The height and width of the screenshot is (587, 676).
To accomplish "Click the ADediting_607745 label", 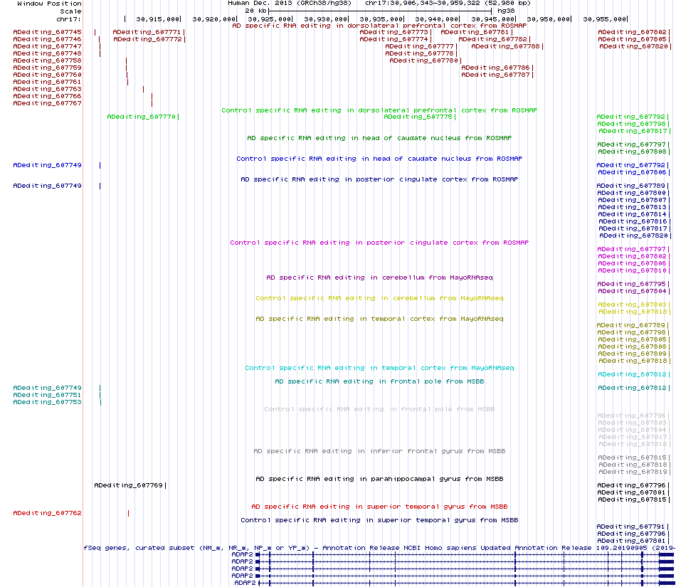I will 48,32.
